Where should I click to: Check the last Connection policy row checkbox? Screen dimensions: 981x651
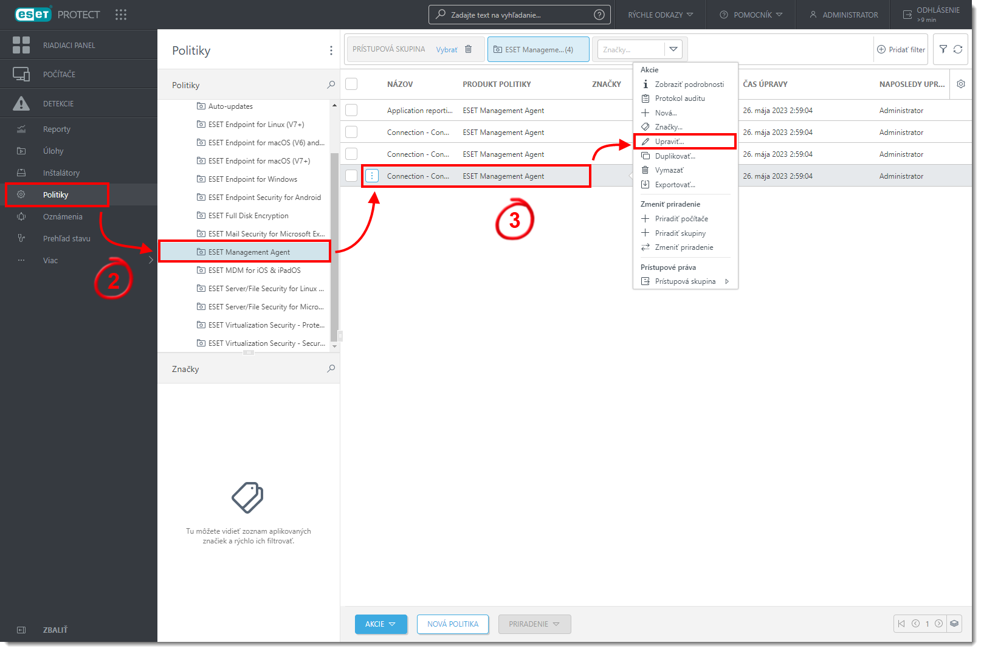351,176
